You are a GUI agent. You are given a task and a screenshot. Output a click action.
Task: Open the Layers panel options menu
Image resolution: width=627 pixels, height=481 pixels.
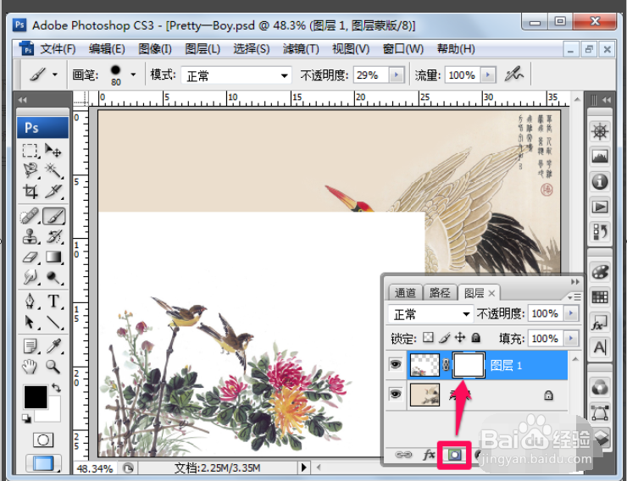click(x=574, y=297)
